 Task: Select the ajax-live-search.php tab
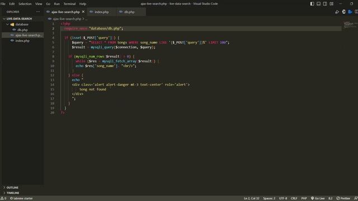click(65, 12)
